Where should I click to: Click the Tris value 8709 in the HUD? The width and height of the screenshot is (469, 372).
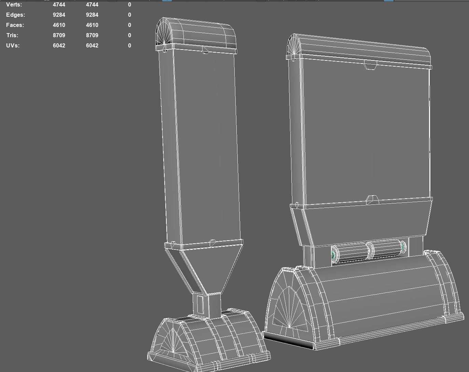(59, 35)
